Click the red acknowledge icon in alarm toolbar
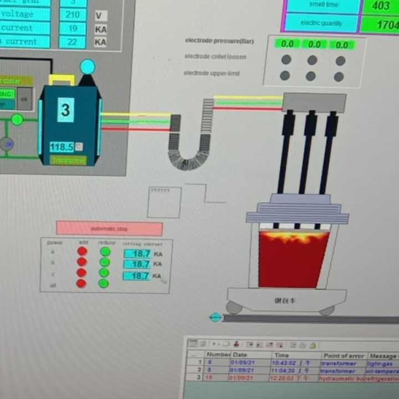Image resolution: width=399 pixels, height=399 pixels. point(237,345)
